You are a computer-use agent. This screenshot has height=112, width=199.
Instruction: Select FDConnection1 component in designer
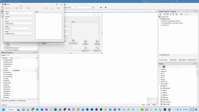pos(73,41)
